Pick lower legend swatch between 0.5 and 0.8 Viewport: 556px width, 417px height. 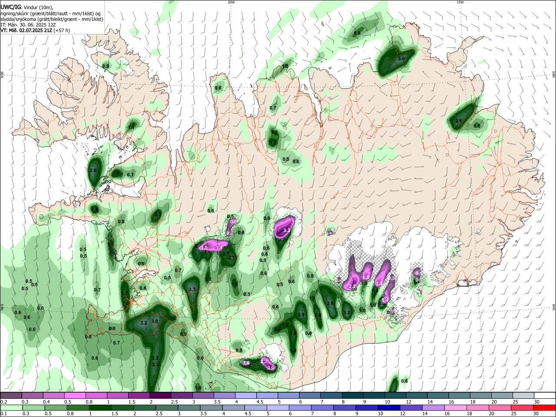(x=56, y=407)
